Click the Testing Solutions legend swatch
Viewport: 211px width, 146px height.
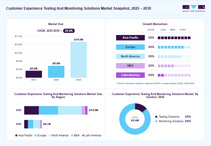click(x=156, y=117)
